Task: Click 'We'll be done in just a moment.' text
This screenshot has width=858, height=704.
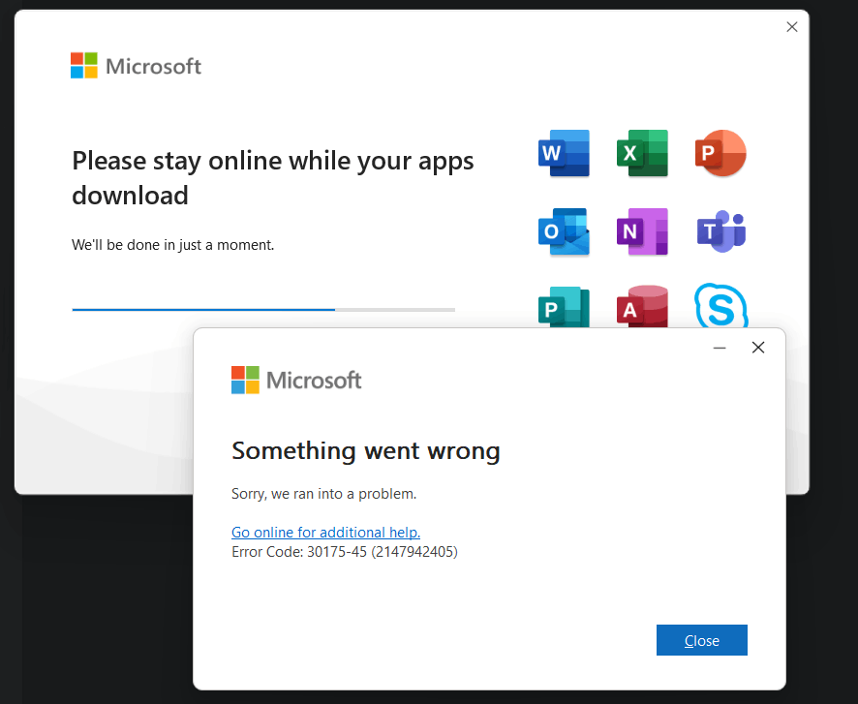Action: (173, 245)
